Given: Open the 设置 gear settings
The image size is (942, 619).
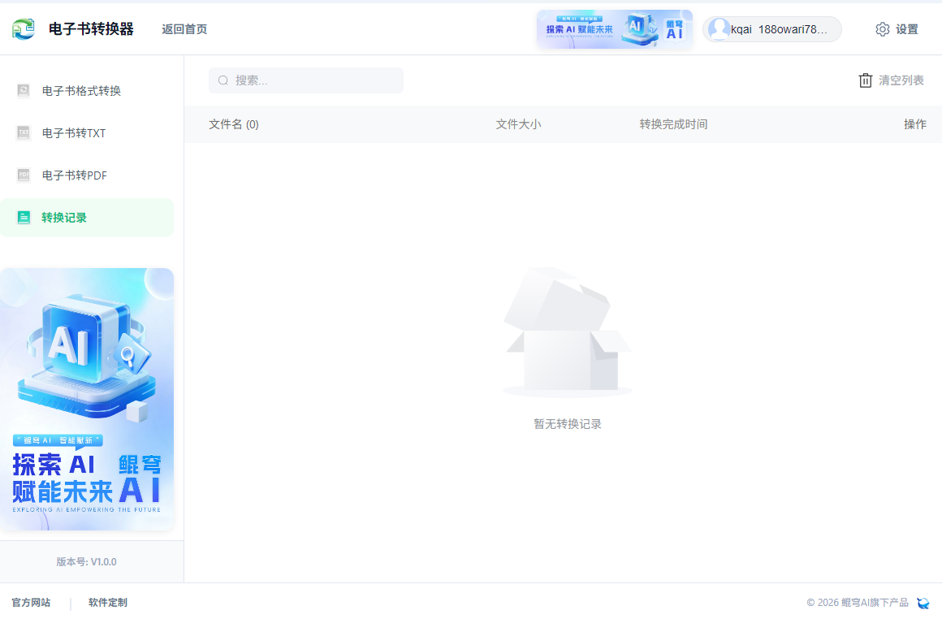Looking at the screenshot, I should coord(897,28).
